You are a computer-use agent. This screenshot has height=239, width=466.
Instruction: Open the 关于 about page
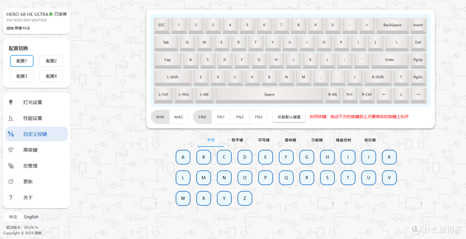37,198
